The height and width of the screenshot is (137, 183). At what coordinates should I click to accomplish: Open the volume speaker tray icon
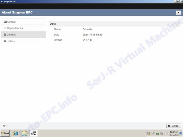click(166, 133)
